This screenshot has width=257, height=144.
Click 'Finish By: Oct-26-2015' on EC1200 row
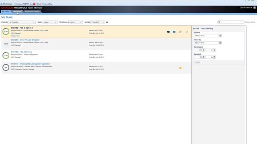point(96,45)
